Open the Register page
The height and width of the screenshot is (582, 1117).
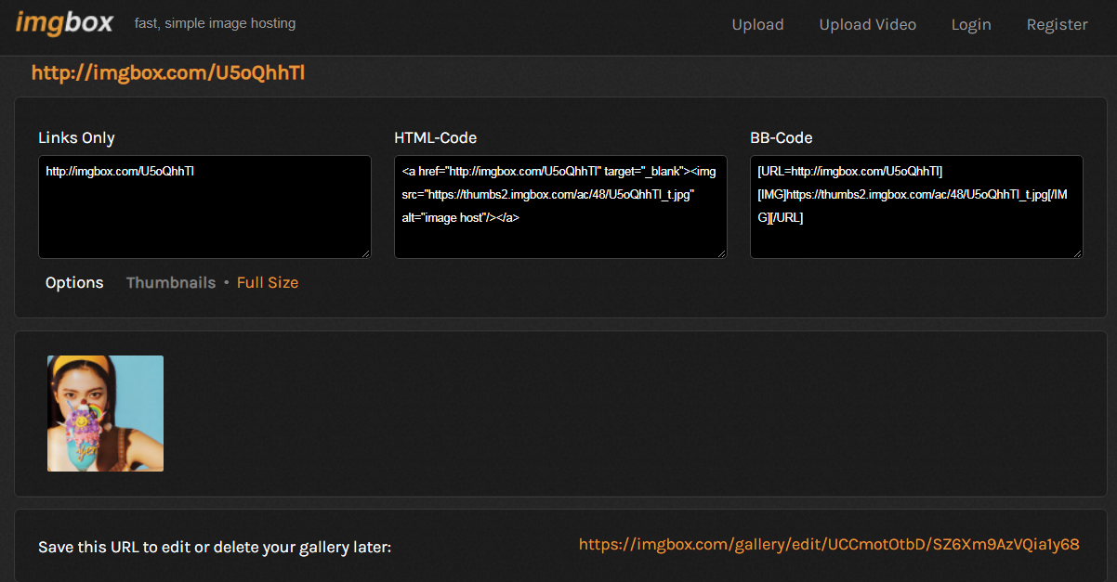[x=1057, y=25]
